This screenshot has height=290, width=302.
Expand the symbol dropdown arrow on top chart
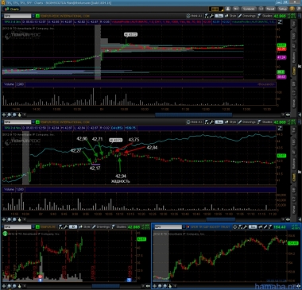coord(33,16)
